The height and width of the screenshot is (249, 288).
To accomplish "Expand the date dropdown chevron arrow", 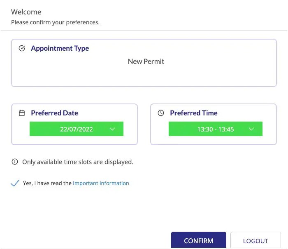I will pyautogui.click(x=112, y=129).
